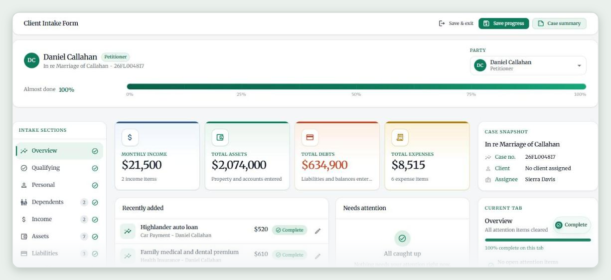Switch to the Dependents section
This screenshot has width=611, height=280.
point(59,202)
